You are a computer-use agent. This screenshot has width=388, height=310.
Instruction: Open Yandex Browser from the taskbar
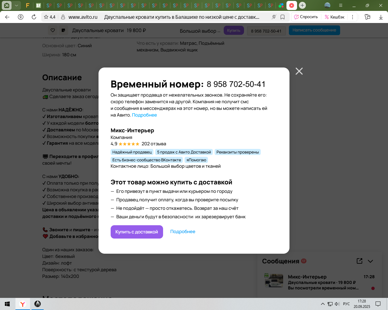[x=23, y=304]
